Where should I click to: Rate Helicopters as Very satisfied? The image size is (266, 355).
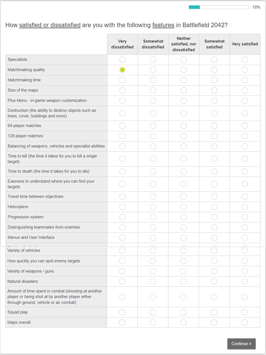point(245,207)
